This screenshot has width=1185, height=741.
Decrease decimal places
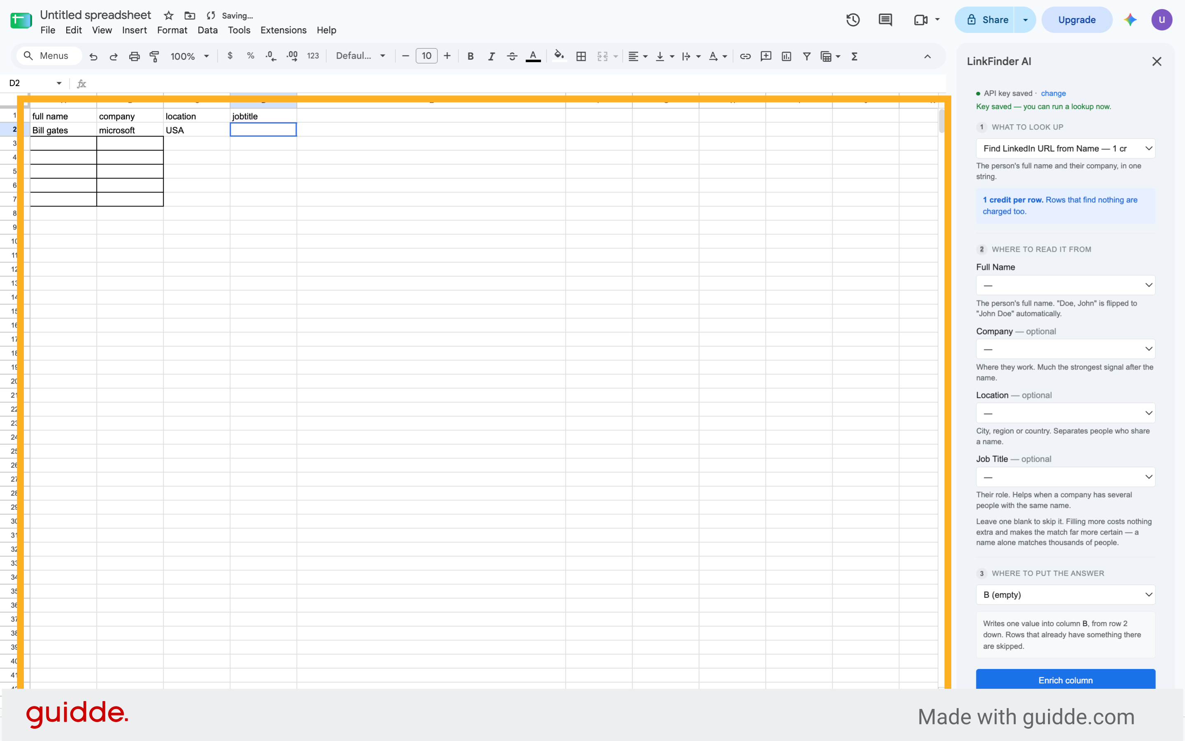coord(271,56)
